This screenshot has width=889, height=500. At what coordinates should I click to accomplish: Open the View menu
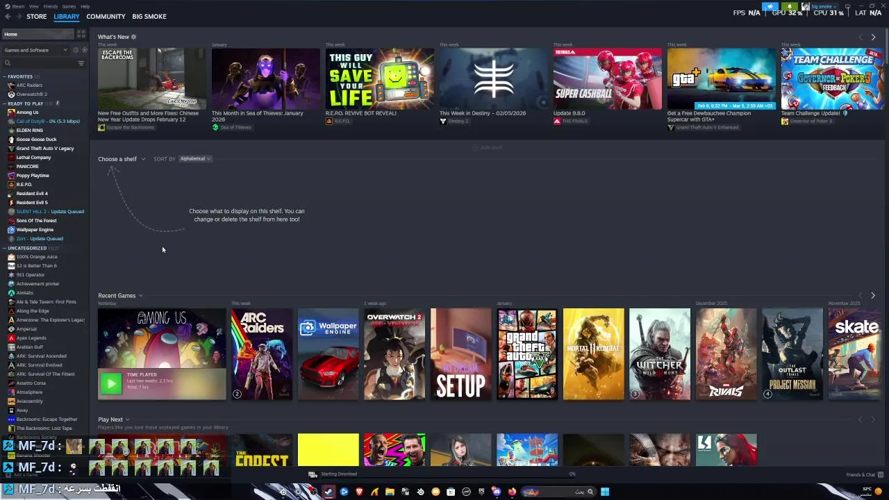pos(34,6)
